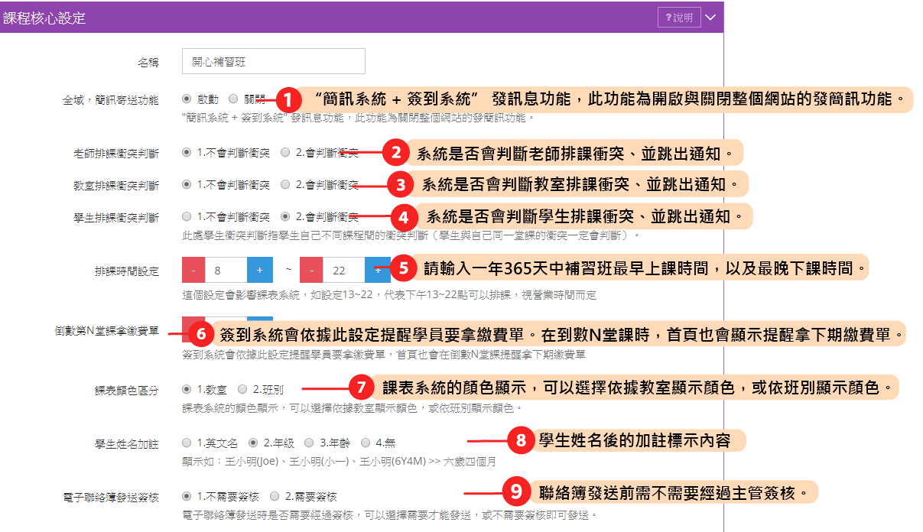Image resolution: width=923 pixels, height=532 pixels.
Task: Select 2.會判斷衝突 for 學生排課衝突判斷
Action: point(286,216)
